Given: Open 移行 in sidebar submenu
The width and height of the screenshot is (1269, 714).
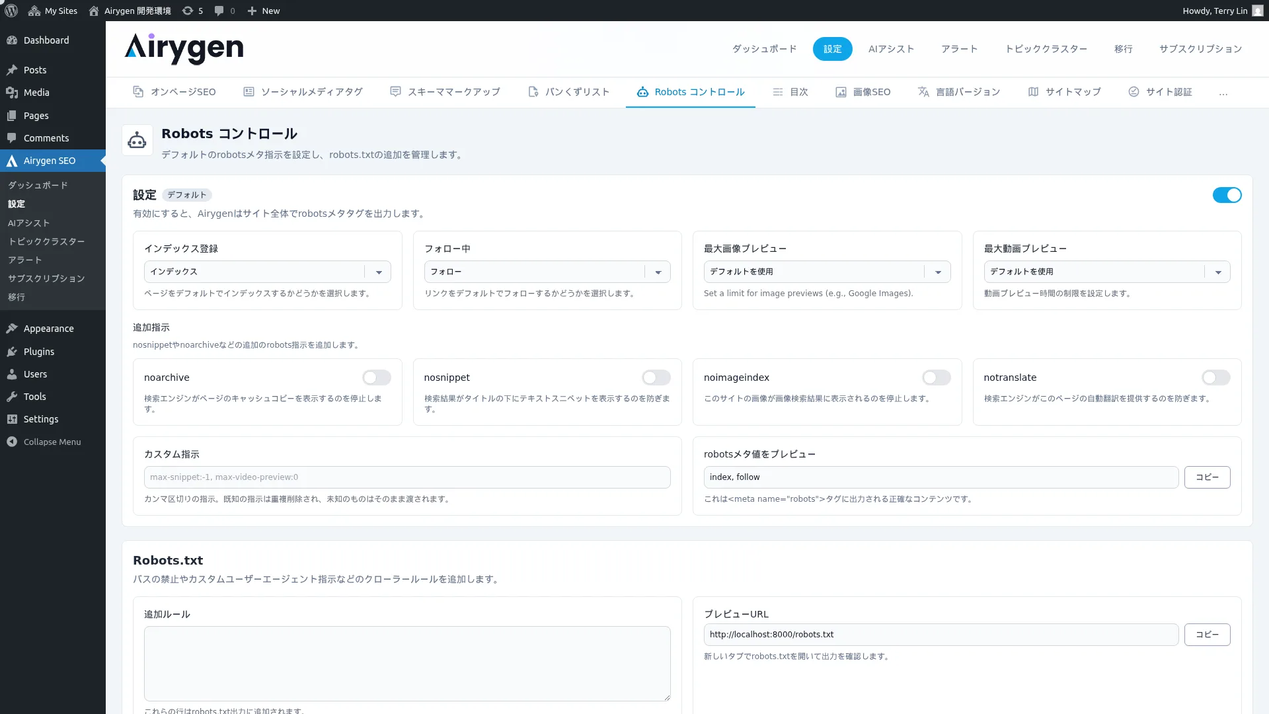Looking at the screenshot, I should click(17, 297).
